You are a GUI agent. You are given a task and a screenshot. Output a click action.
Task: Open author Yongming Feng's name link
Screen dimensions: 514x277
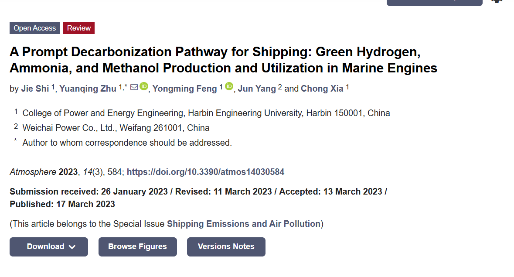coord(184,89)
